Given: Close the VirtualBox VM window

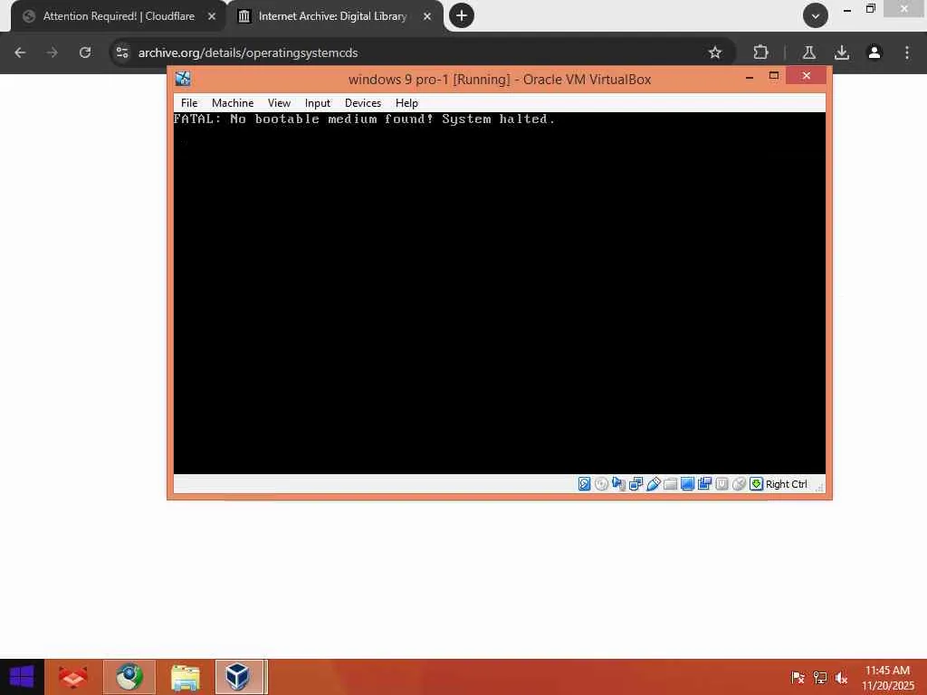Looking at the screenshot, I should (807, 76).
